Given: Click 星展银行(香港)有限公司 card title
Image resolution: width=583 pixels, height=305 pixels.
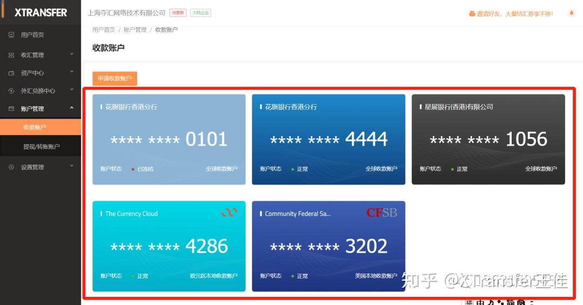Looking at the screenshot, I should [x=459, y=107].
